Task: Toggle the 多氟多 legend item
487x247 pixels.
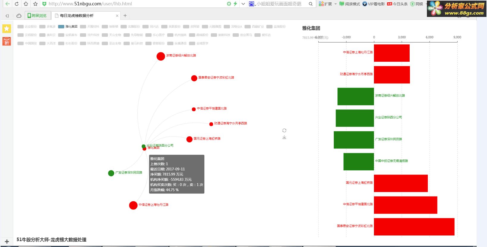Action: pyautogui.click(x=47, y=27)
